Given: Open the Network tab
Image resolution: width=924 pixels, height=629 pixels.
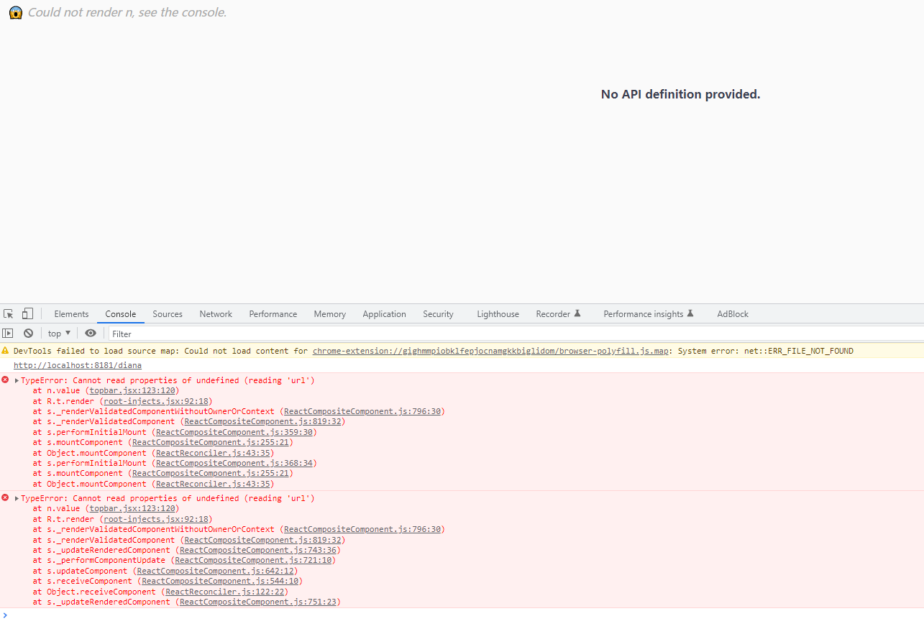Looking at the screenshot, I should [x=216, y=313].
